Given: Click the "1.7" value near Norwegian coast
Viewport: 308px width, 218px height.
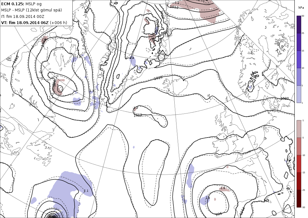Looking at the screenshot, I should pyautogui.click(x=250, y=87).
